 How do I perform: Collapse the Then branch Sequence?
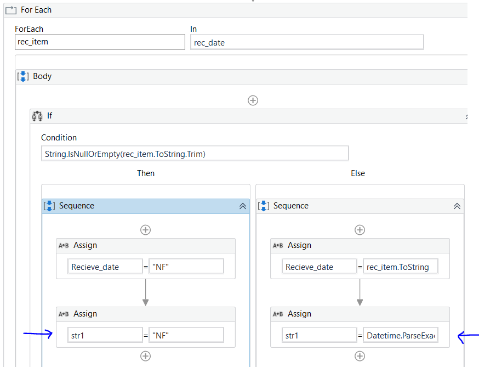(x=242, y=206)
